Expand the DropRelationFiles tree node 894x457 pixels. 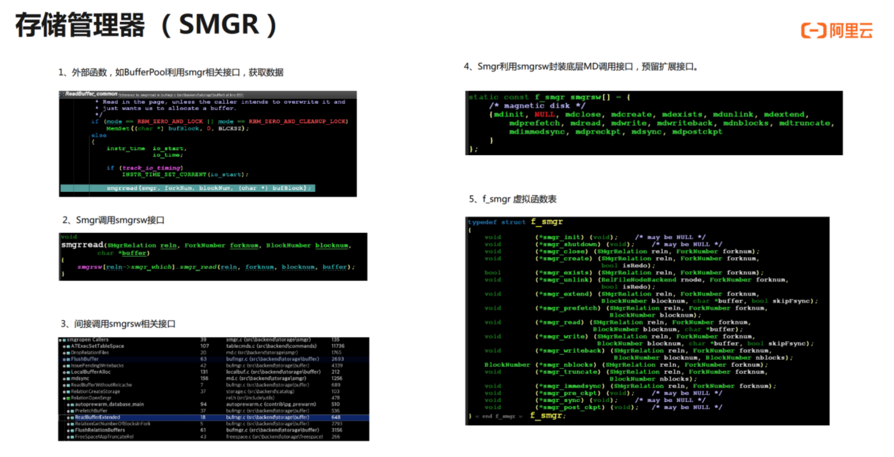pyautogui.click(x=64, y=353)
